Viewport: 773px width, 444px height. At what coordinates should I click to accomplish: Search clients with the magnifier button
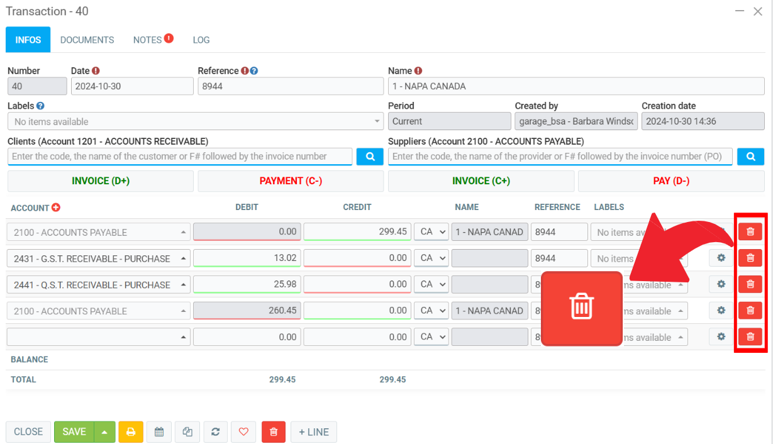click(370, 157)
